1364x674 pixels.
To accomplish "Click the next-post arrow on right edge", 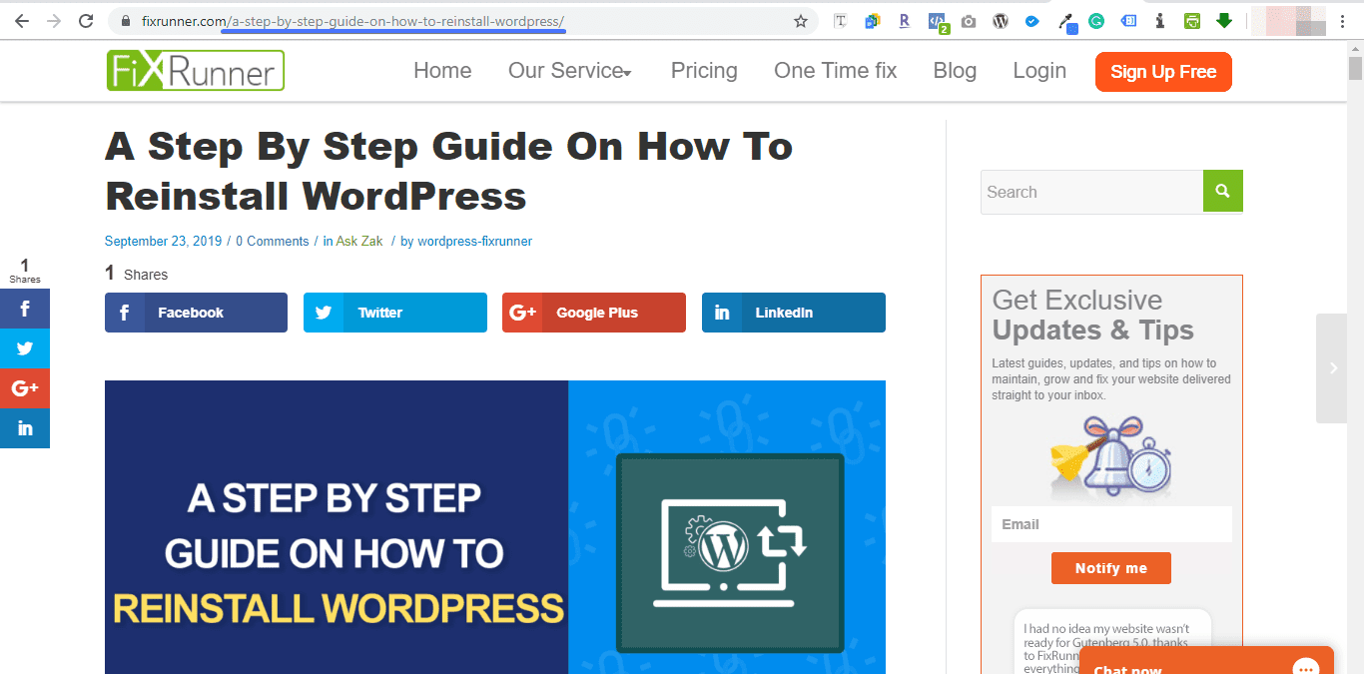I will coord(1332,368).
